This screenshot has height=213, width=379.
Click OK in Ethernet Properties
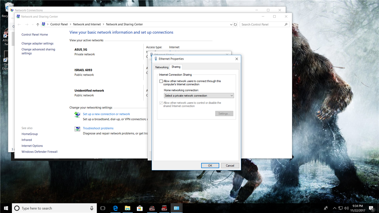click(210, 165)
